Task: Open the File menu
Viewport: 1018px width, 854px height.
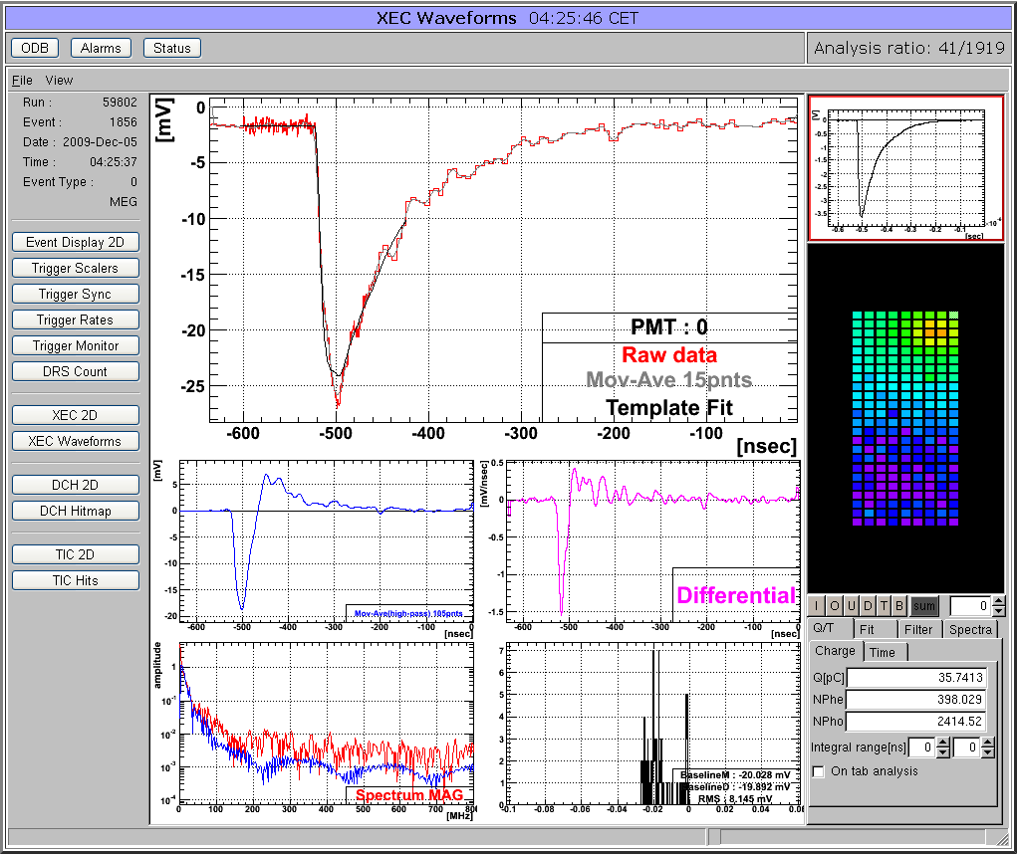Action: (22, 80)
